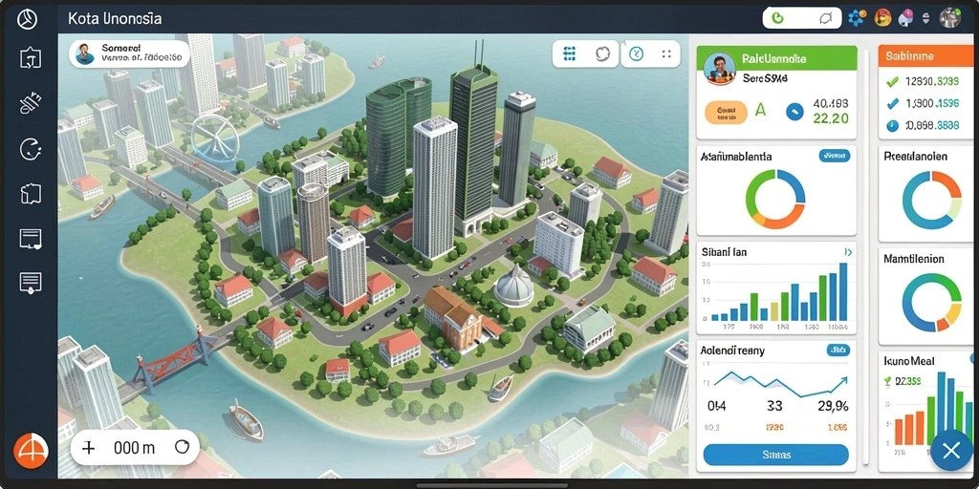Click the 12800.3233 value
Image resolution: width=979 pixels, height=489 pixels.
(x=932, y=81)
